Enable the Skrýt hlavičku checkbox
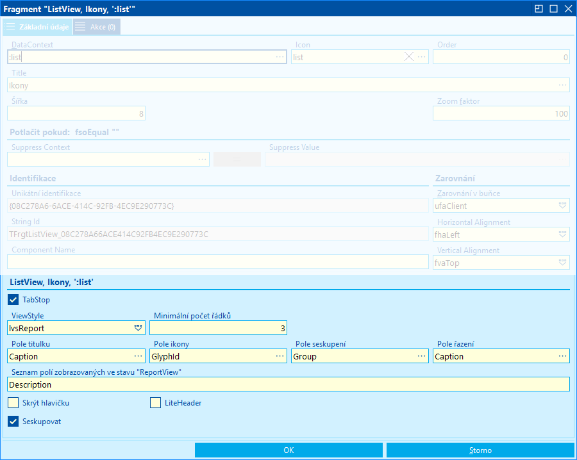Screen dimensions: 577x460 click(13, 402)
